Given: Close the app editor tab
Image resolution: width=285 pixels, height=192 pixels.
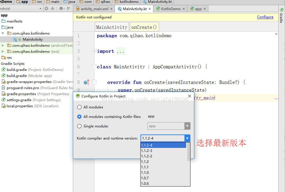Looking at the screenshot, I should point(205,9).
